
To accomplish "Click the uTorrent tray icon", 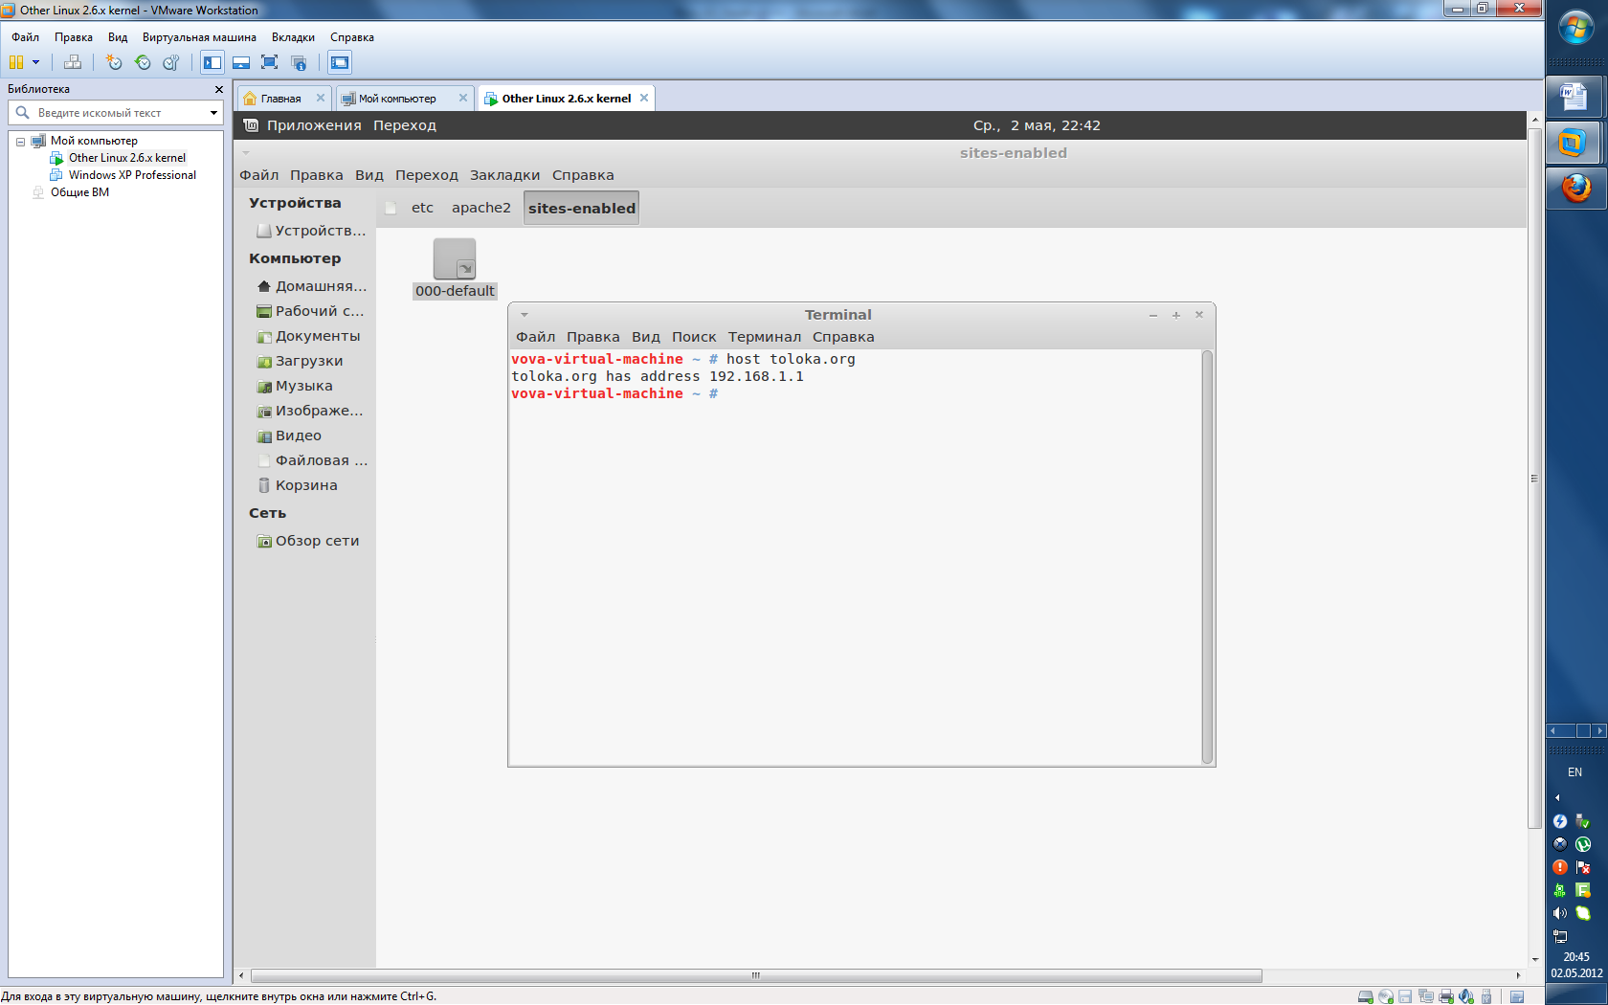I will click(x=1583, y=844).
